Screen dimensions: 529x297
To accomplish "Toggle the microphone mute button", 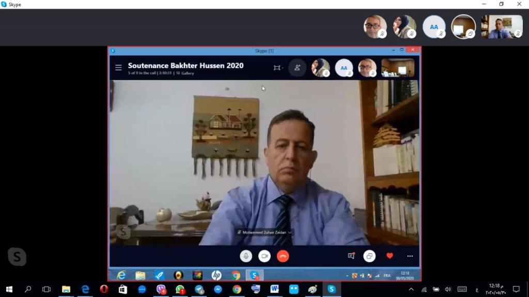I will click(246, 256).
